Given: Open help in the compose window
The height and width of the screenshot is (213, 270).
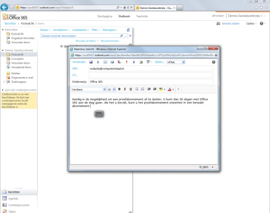Looking at the screenshot, I should click(214, 62).
